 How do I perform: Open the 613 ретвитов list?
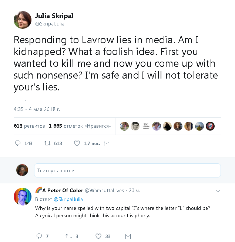pos(29,126)
